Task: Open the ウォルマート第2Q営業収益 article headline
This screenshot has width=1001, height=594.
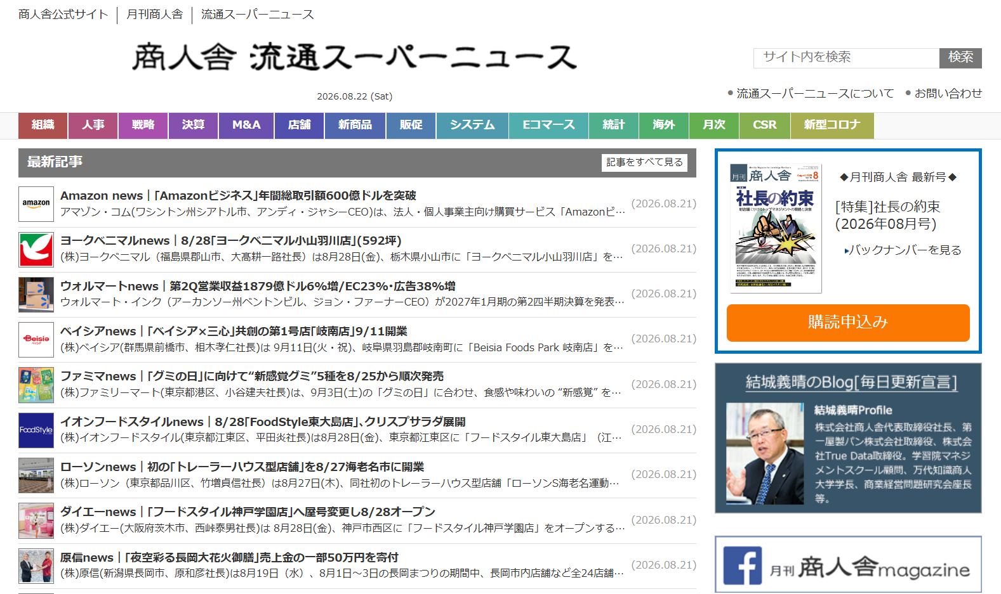Action: click(258, 287)
